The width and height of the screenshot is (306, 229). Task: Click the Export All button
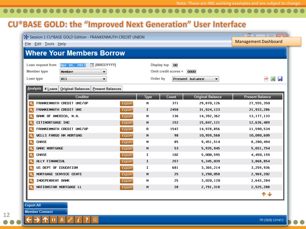point(46,205)
